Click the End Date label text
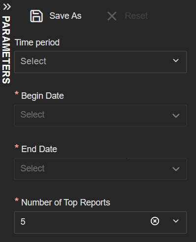Viewport: 196px width, 242px height. coord(39,149)
